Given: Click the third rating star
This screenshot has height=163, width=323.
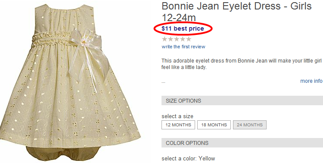Looking at the screenshot, I should pos(177,39).
